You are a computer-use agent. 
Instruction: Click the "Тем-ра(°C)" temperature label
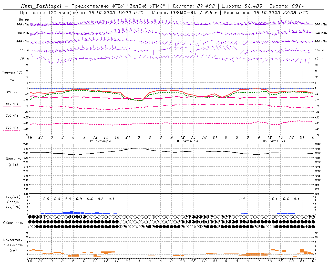(x=12, y=72)
